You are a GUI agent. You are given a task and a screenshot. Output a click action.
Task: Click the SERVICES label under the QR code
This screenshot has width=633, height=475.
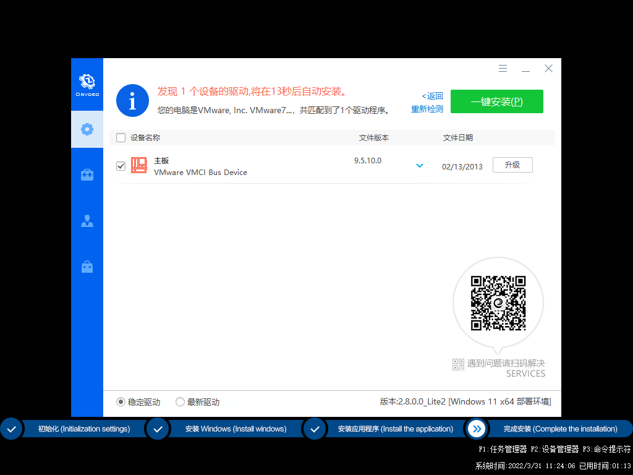pyautogui.click(x=525, y=374)
